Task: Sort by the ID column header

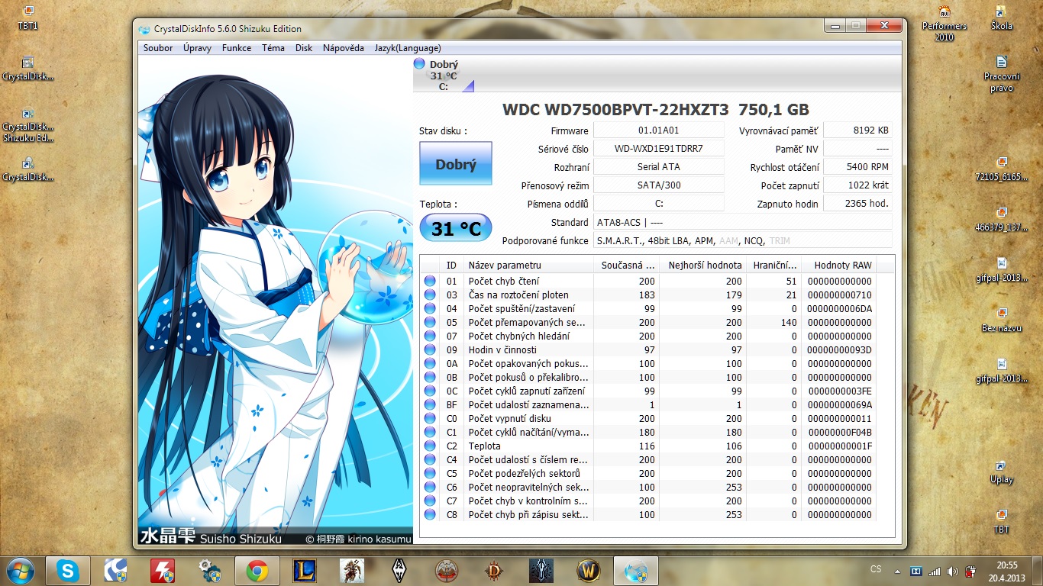Action: tap(452, 266)
